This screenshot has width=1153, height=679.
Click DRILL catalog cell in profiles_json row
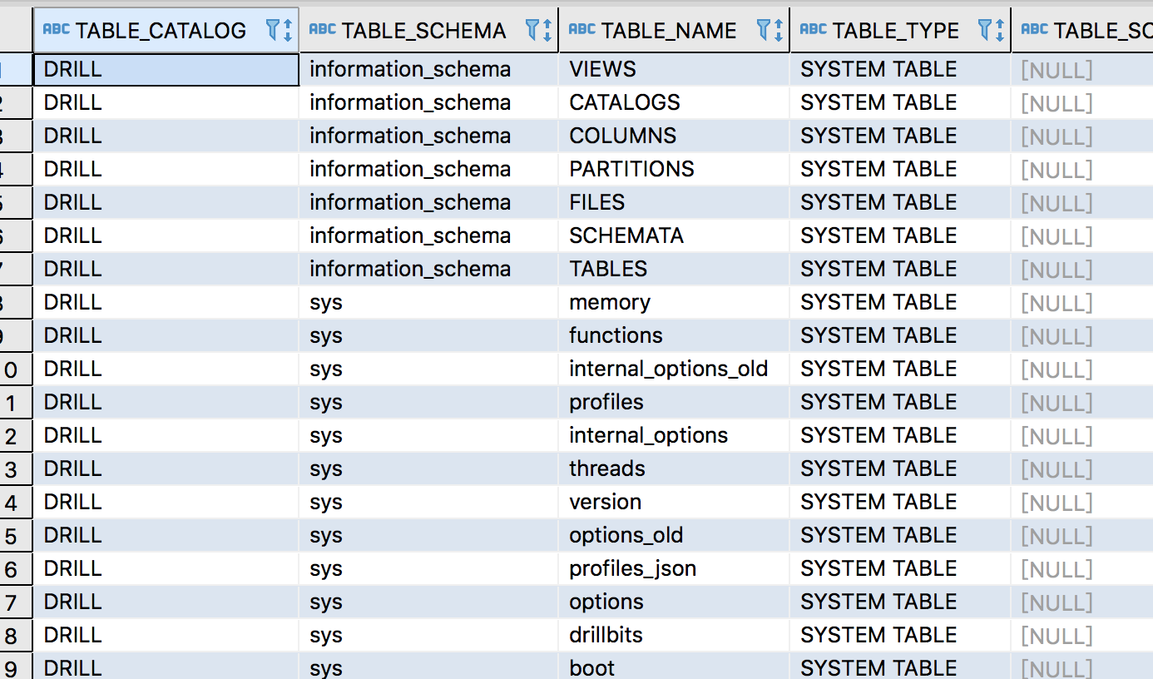(x=166, y=568)
